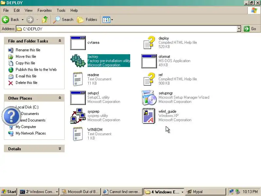Open the wfinf_guide document icon
This screenshot has width=261, height=196.
[x=149, y=116]
